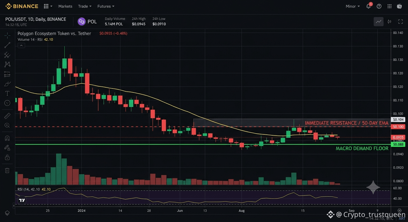Viewport: 408px width, 222px height.
Task: Remove drawings with the trash icon
Action: click(x=7, y=171)
